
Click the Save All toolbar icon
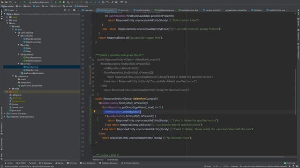(x=6, y=2)
